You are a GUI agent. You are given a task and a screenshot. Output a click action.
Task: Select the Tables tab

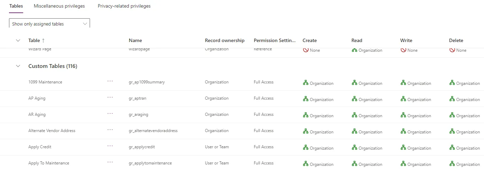coord(16,6)
